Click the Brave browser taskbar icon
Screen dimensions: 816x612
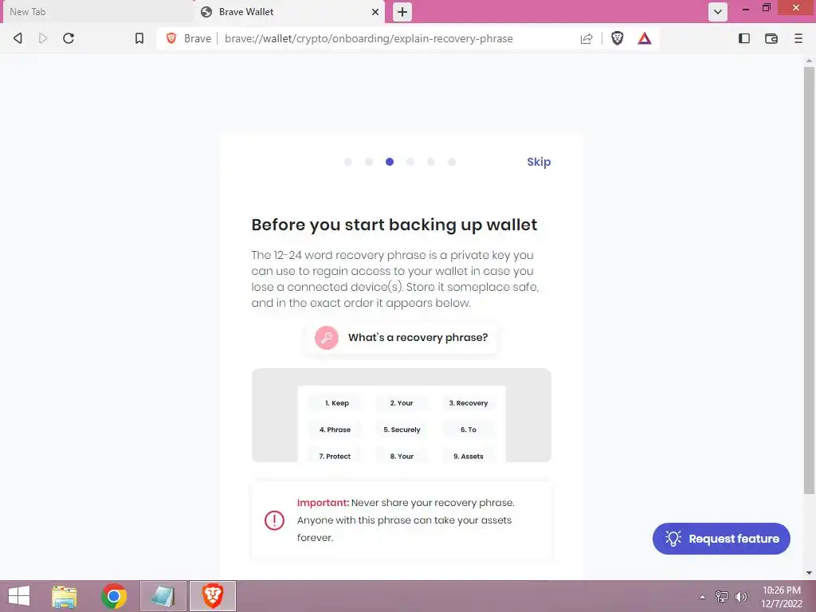click(212, 596)
